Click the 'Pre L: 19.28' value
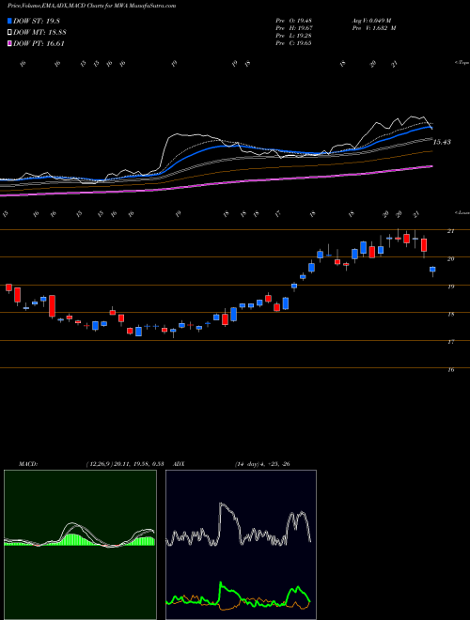Viewport: 470px width, 620px height. click(293, 36)
